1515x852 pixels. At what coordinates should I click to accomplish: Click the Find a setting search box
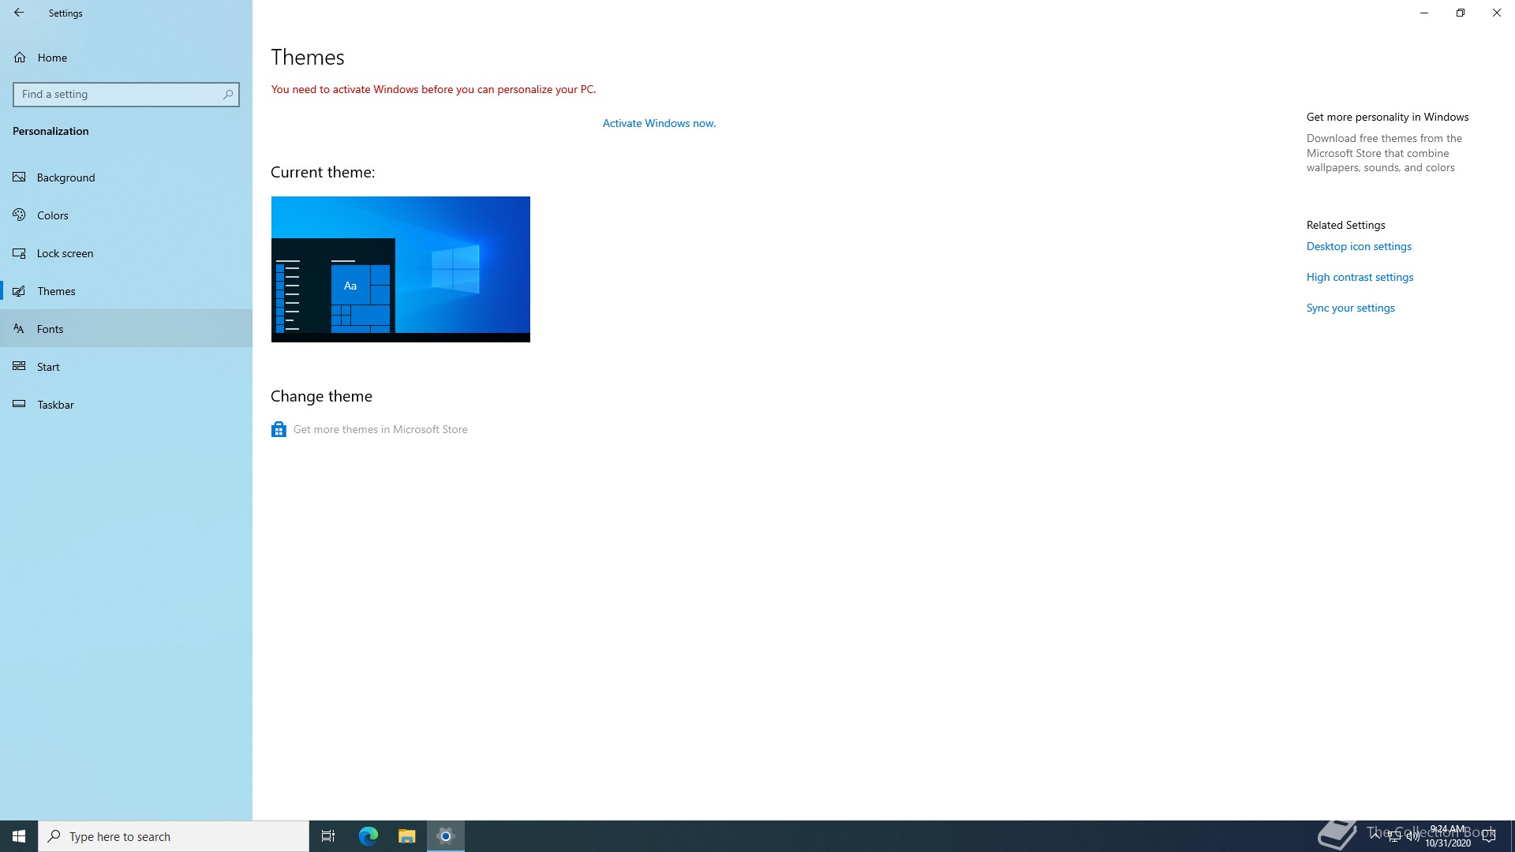(126, 95)
